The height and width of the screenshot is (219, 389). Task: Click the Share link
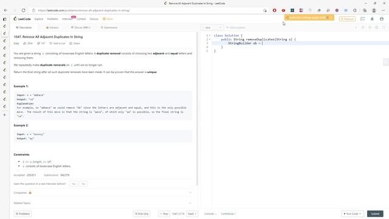75,43
